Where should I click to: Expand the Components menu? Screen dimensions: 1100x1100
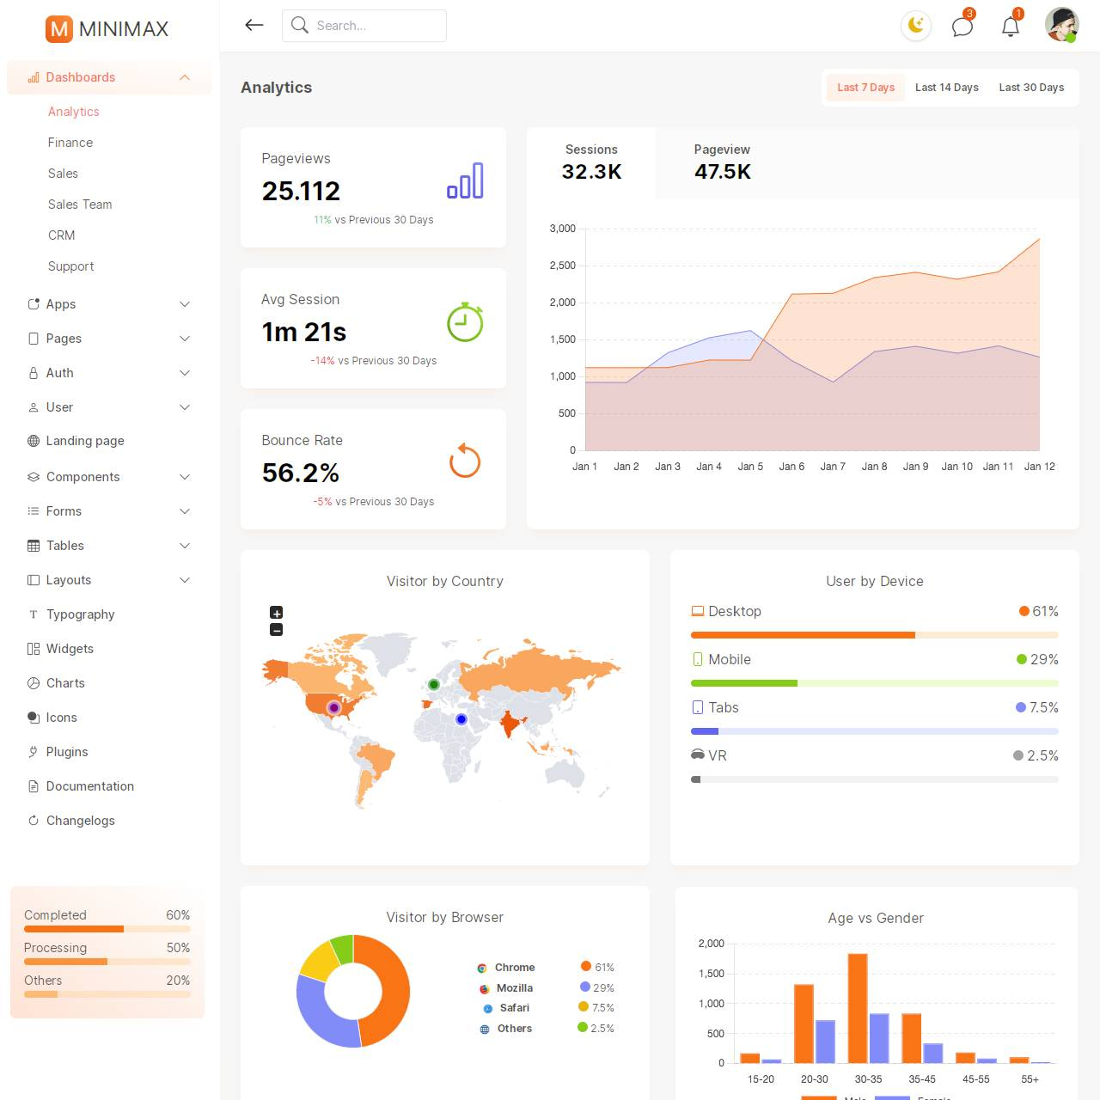pos(185,477)
